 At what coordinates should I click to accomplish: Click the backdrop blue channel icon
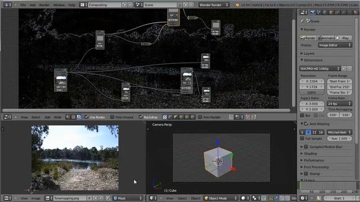point(192,117)
